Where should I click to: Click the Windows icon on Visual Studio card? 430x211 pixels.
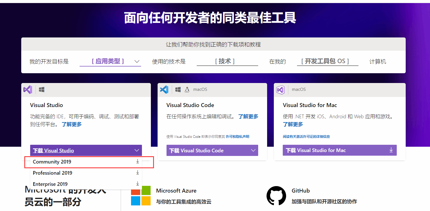click(x=42, y=90)
